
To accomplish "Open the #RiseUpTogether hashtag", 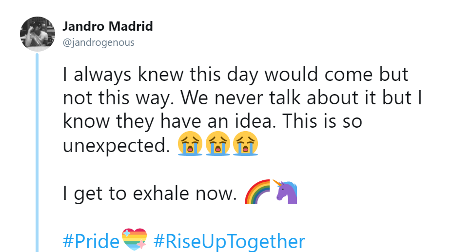I will coord(229,242).
